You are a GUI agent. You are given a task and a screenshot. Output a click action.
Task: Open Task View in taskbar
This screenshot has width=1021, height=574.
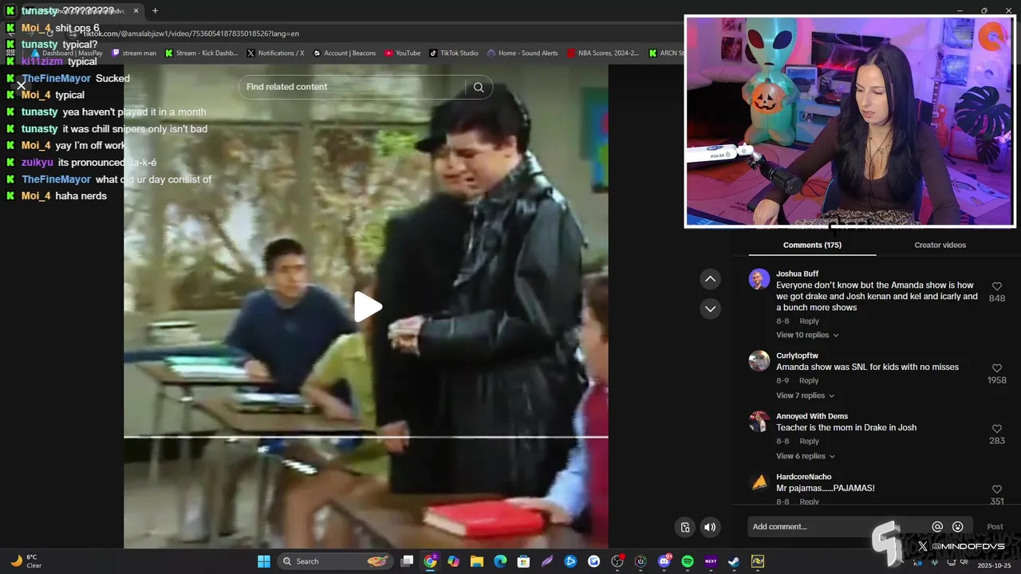tap(407, 561)
